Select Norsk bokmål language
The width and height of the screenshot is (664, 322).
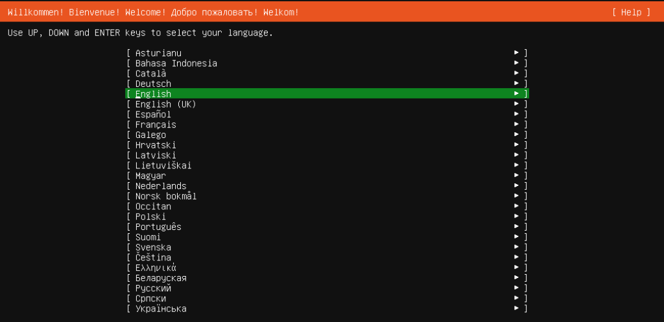pyautogui.click(x=166, y=196)
